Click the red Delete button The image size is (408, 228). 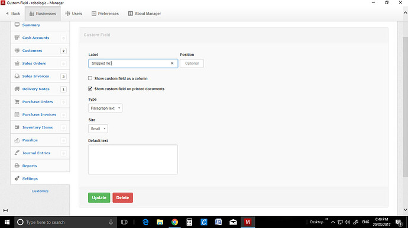122,197
